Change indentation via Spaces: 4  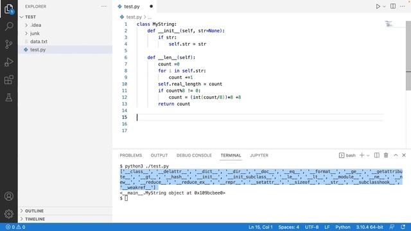pyautogui.click(x=288, y=227)
